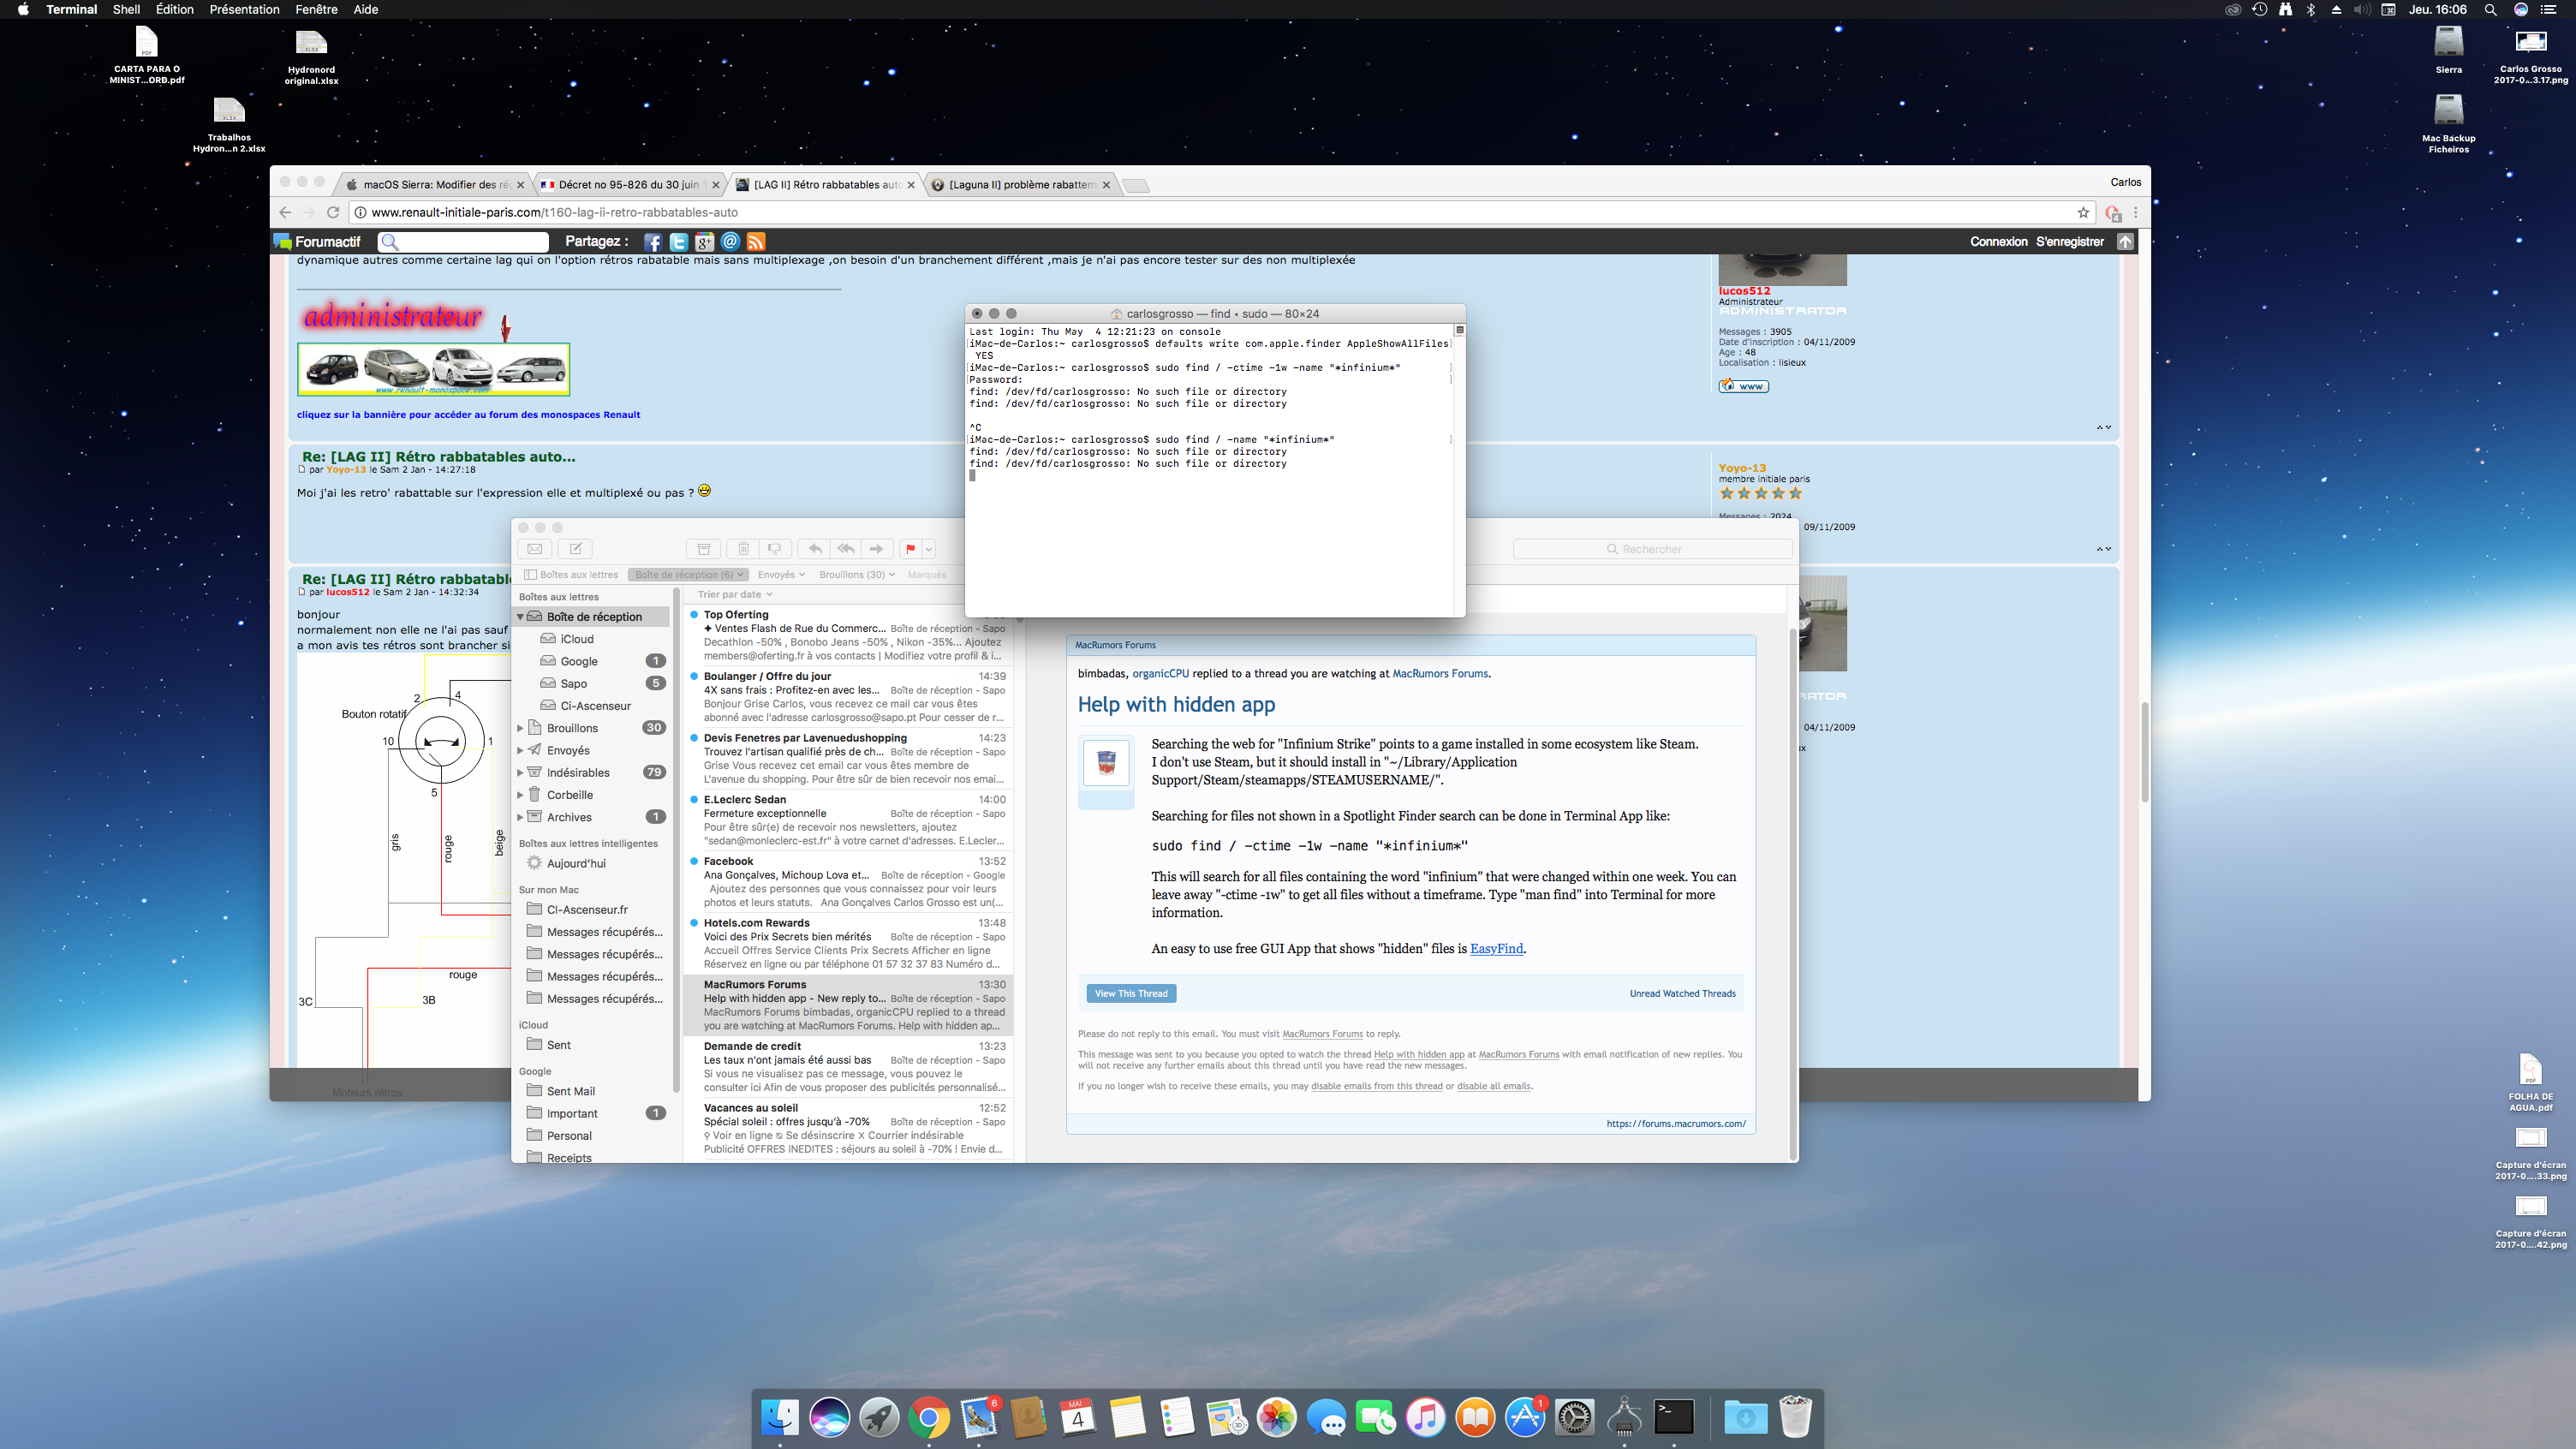The height and width of the screenshot is (1449, 2576).
Task: Open Fenêtre menu in menu bar
Action: [316, 9]
